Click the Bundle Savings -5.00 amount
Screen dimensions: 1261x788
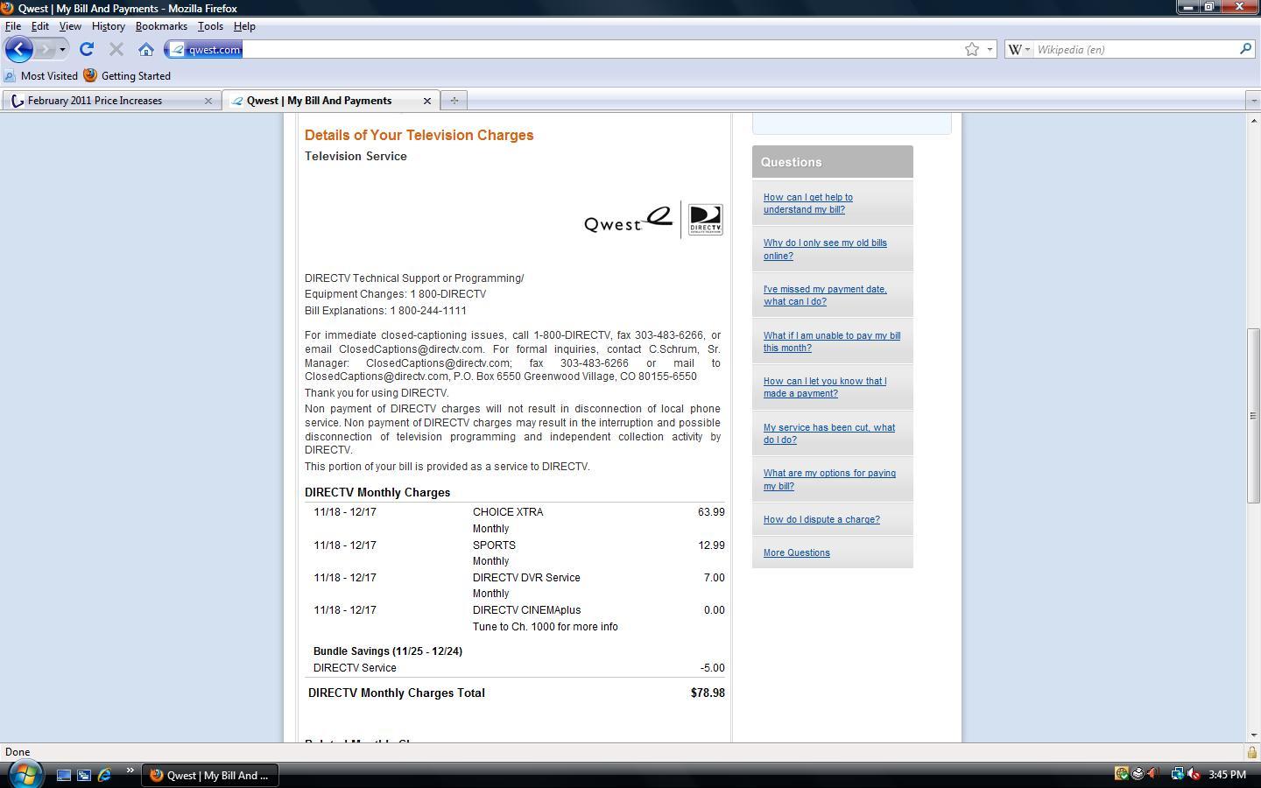712,668
